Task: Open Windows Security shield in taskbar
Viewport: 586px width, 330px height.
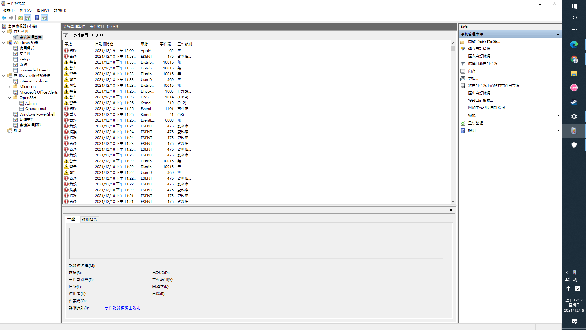Action: click(574, 145)
